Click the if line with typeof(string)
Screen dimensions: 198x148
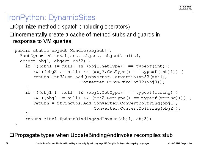click(x=101, y=93)
